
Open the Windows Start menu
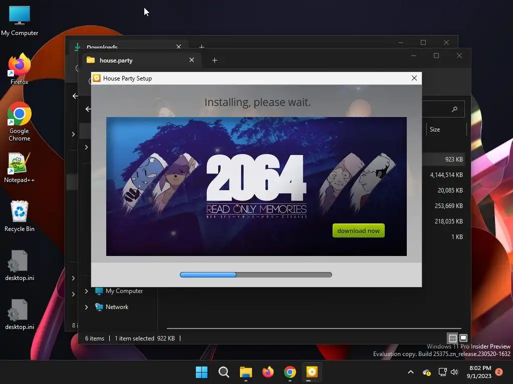pyautogui.click(x=201, y=372)
